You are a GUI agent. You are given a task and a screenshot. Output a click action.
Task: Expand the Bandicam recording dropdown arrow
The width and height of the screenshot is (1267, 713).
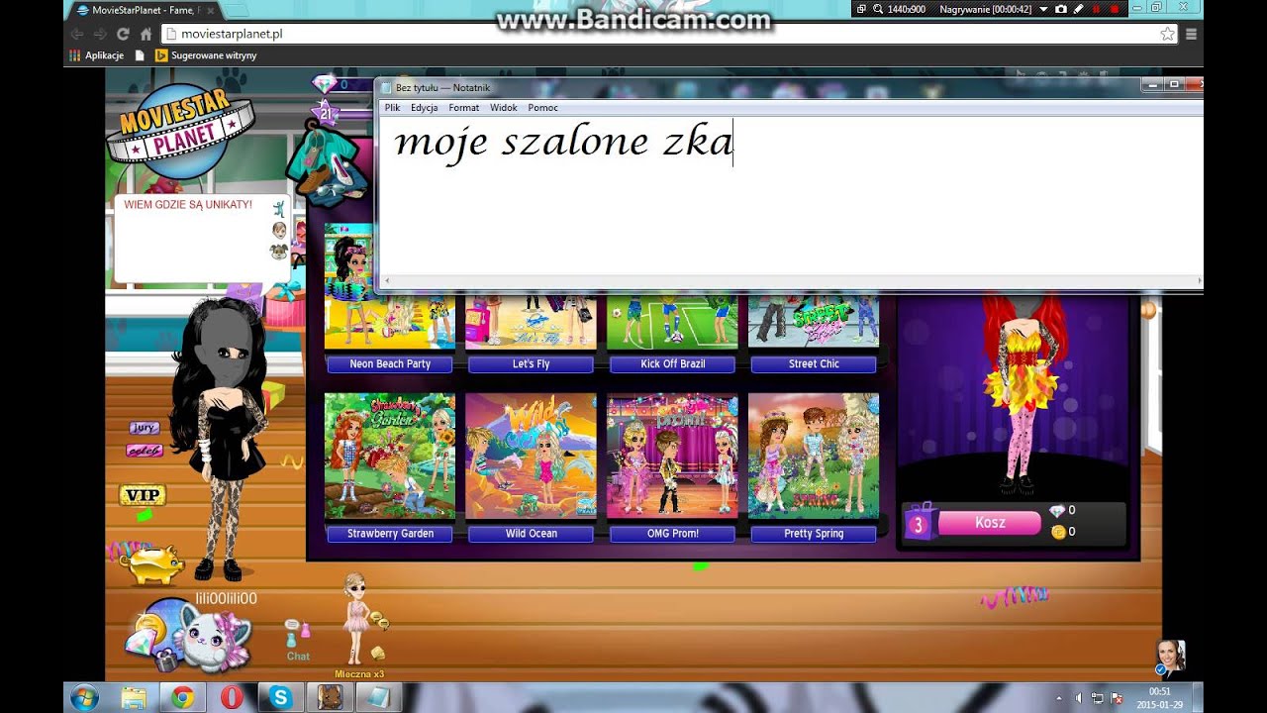[1042, 9]
